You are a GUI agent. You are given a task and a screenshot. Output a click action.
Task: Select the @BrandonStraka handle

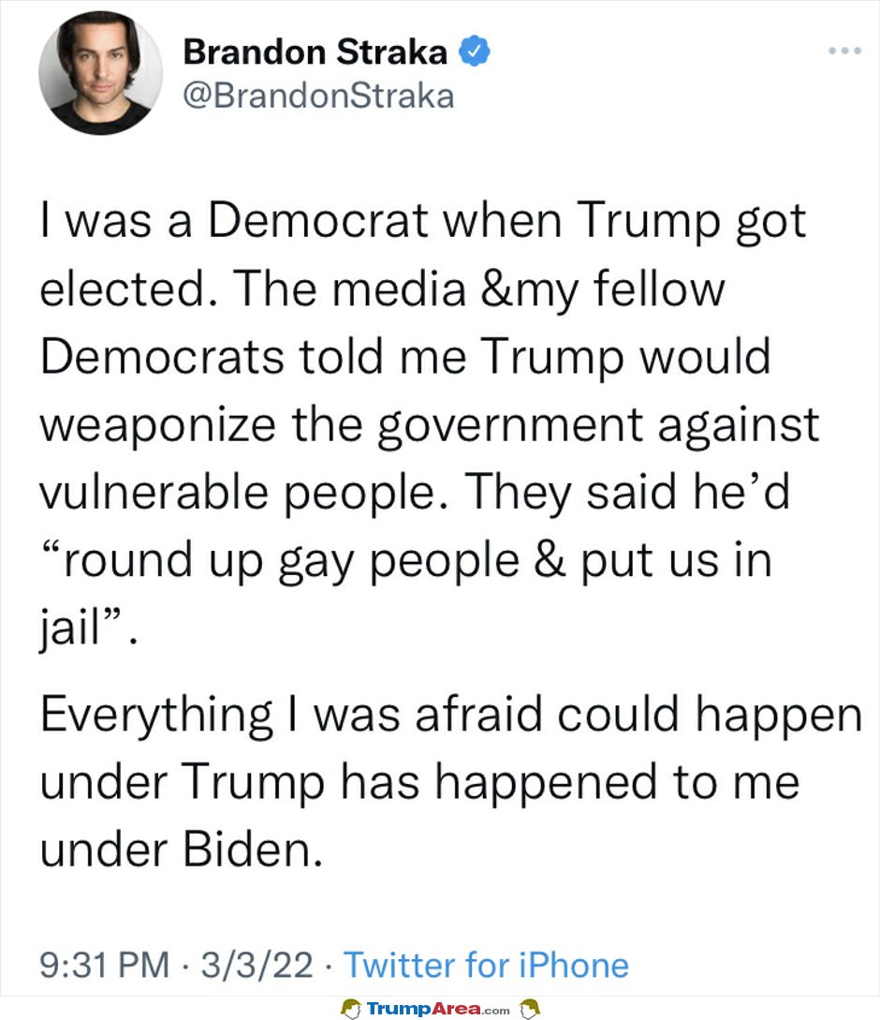coord(318,96)
